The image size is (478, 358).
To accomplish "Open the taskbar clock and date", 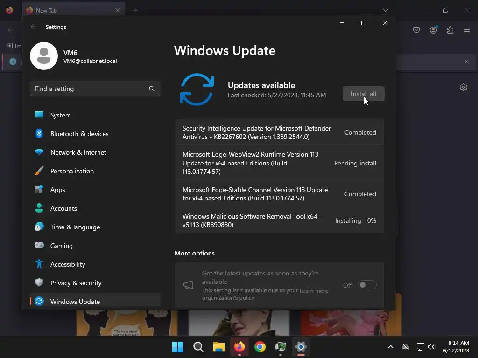I will coord(456,347).
